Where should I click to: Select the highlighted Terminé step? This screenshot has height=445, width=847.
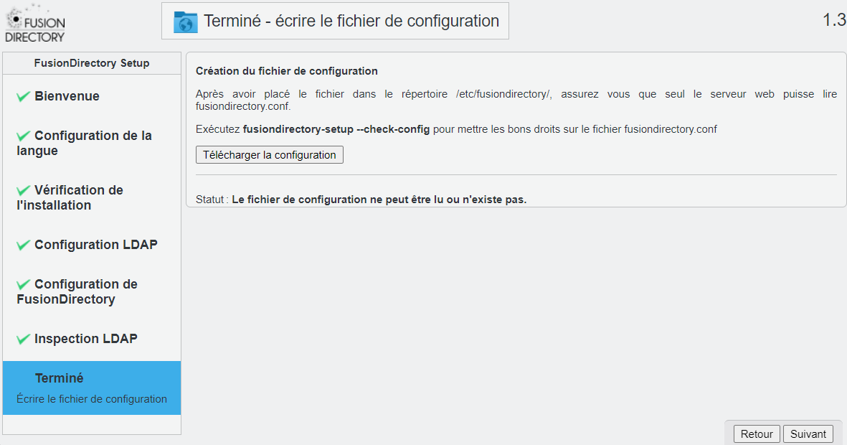(92, 388)
